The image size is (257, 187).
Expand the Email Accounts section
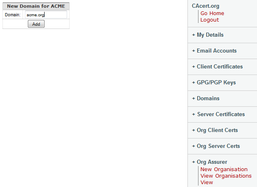pos(216,51)
